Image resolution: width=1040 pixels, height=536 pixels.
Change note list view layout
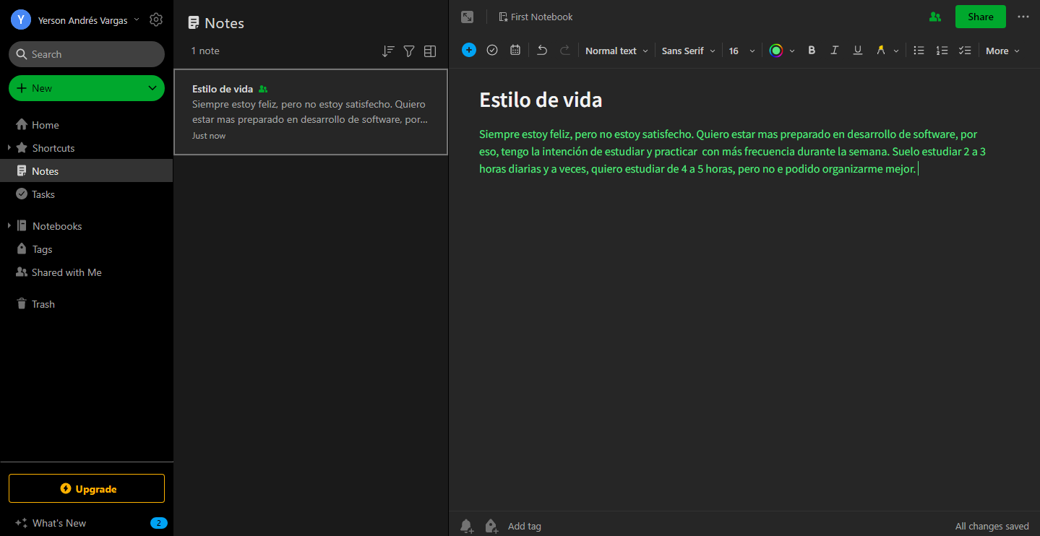tap(430, 51)
